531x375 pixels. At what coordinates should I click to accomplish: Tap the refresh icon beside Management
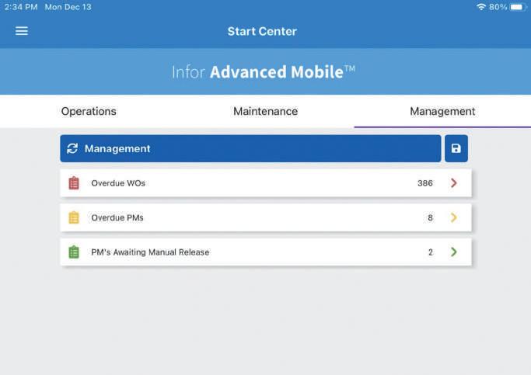coord(72,148)
